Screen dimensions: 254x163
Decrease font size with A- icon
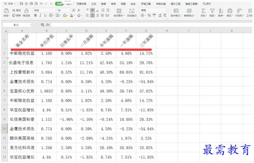(79, 10)
